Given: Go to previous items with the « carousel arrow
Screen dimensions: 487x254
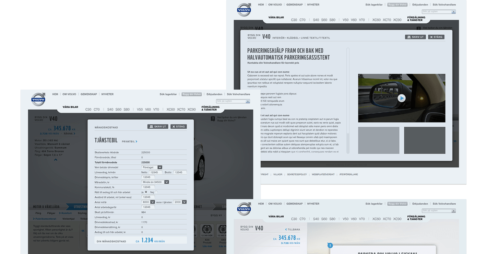Looking at the screenshot, I should click(x=83, y=231).
